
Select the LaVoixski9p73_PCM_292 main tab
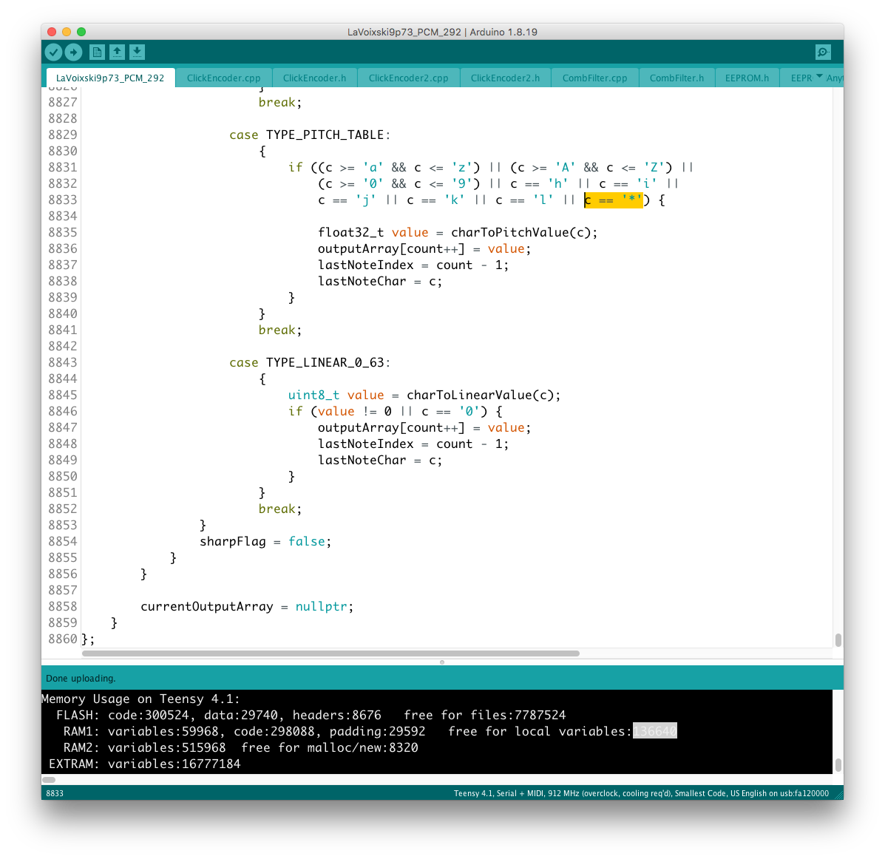[x=110, y=78]
